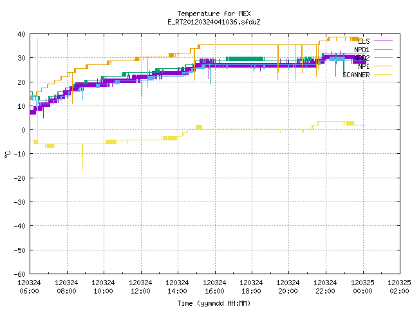Click the 'Time (yymmdd HH:MM)' axis title
Screen dimensions: 412x309
[x=214, y=303]
